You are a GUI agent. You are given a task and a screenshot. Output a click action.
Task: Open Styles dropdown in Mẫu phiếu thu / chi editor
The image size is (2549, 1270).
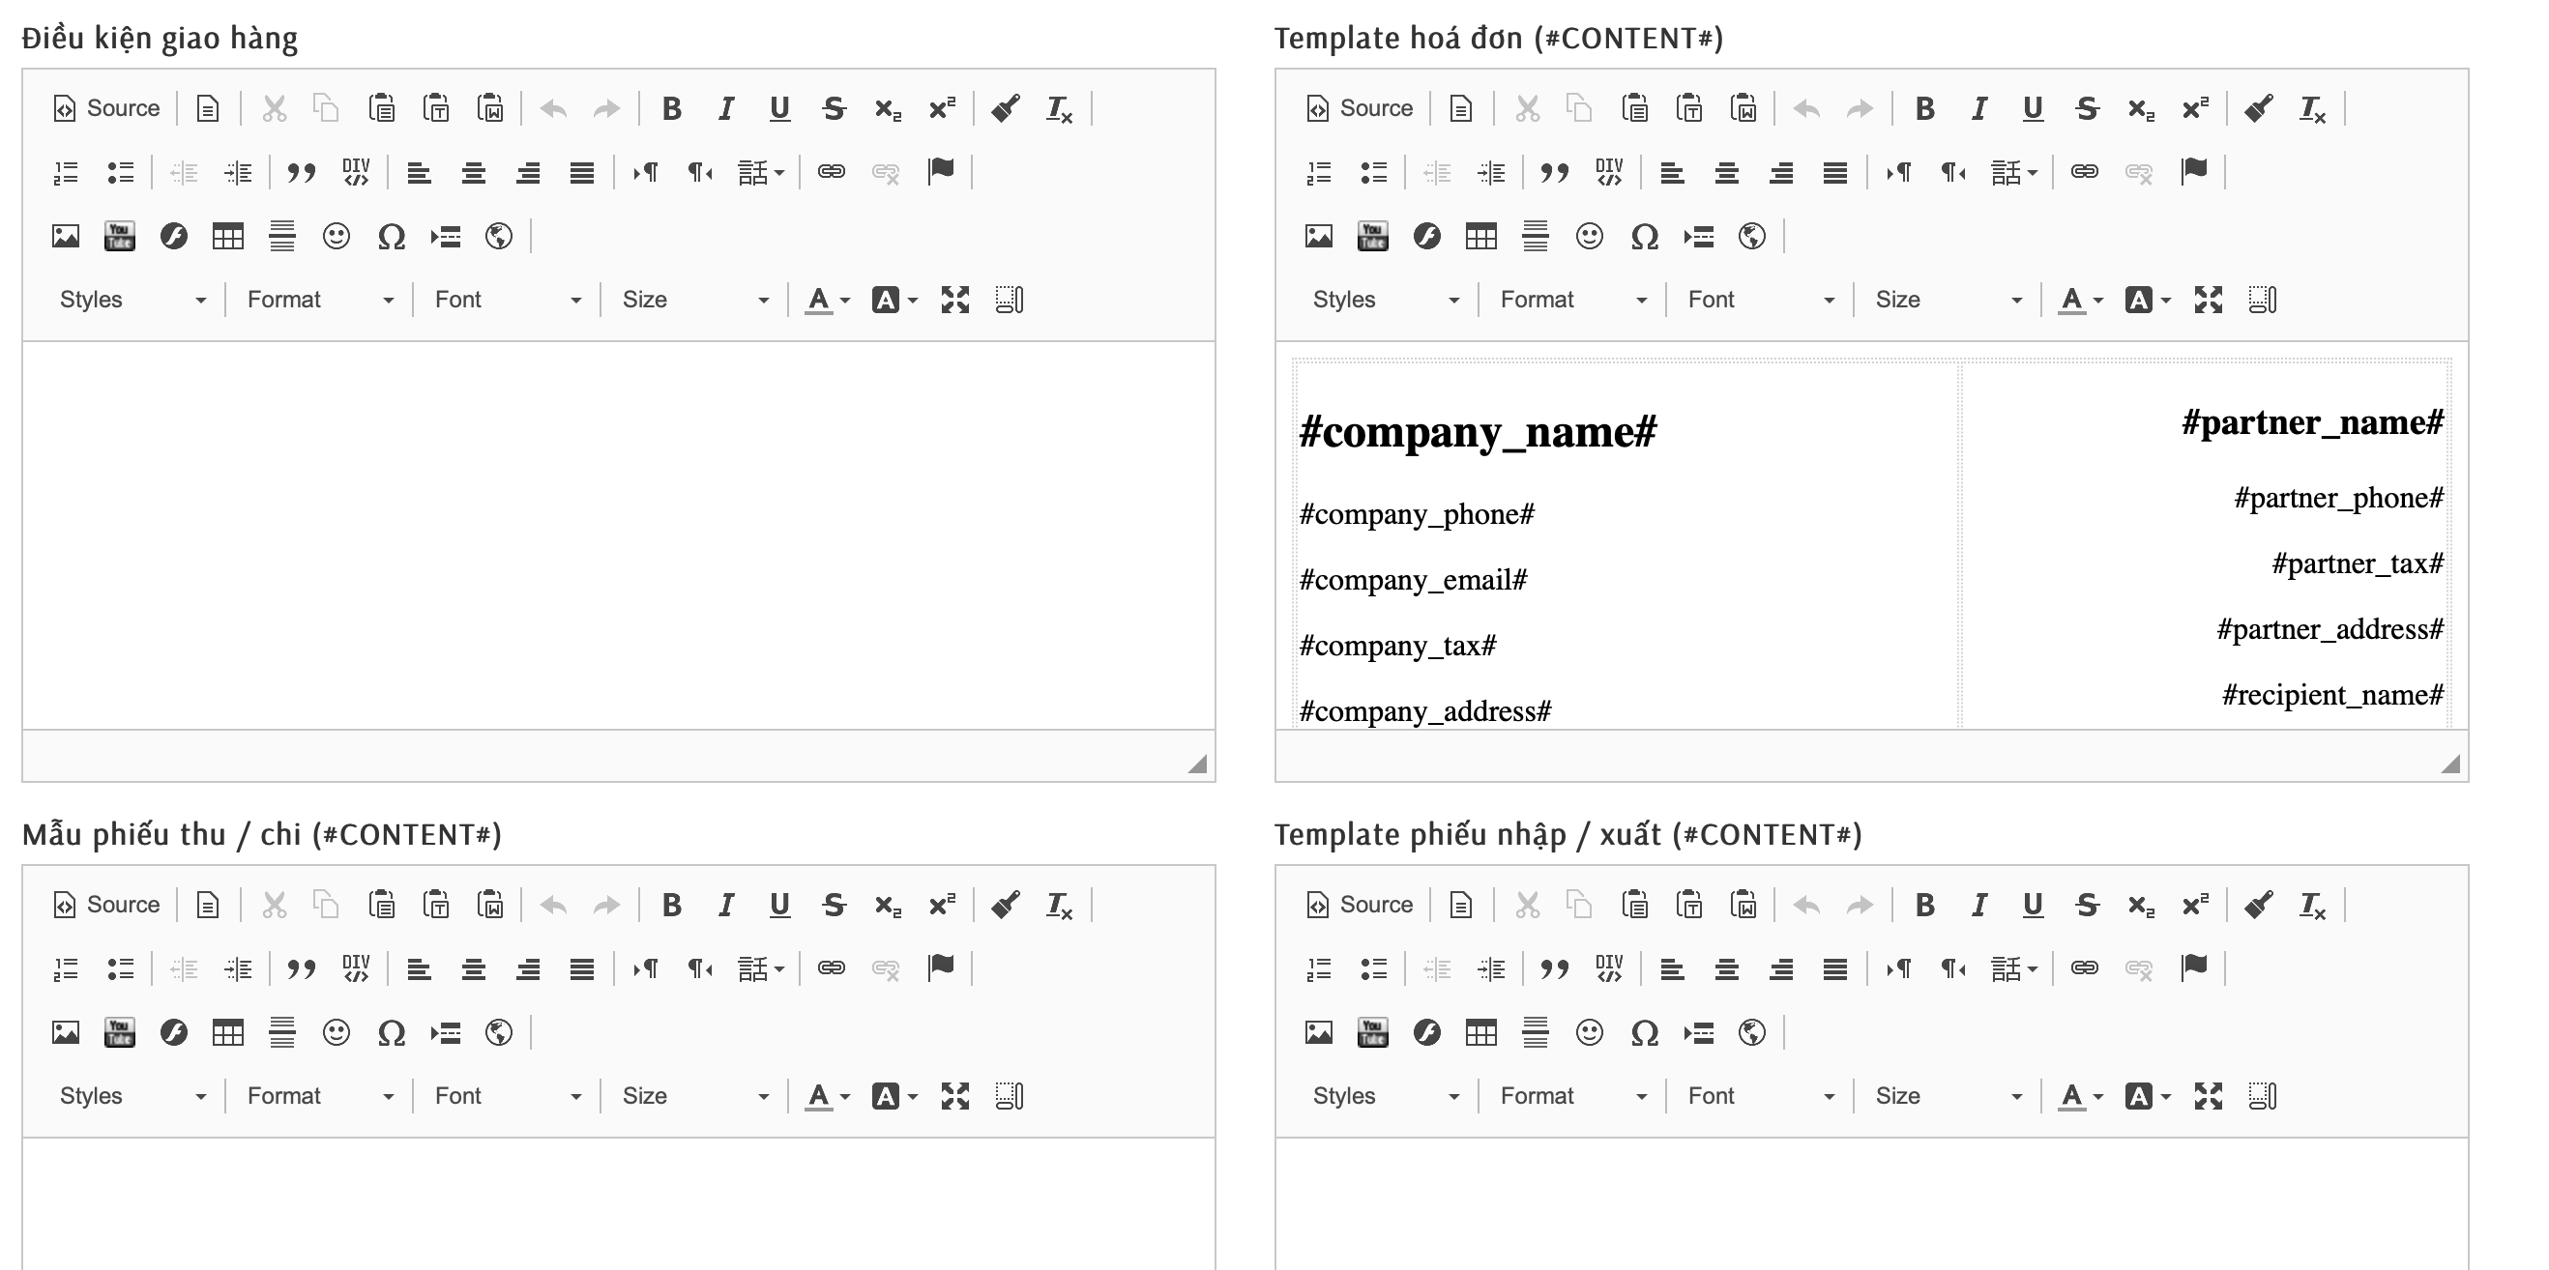point(132,1096)
